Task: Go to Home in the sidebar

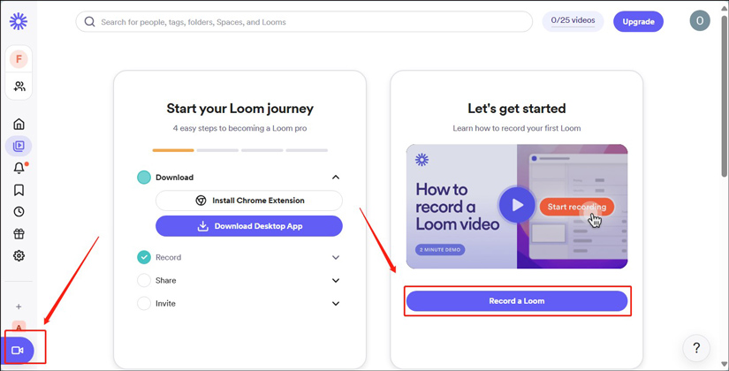Action: pos(19,125)
